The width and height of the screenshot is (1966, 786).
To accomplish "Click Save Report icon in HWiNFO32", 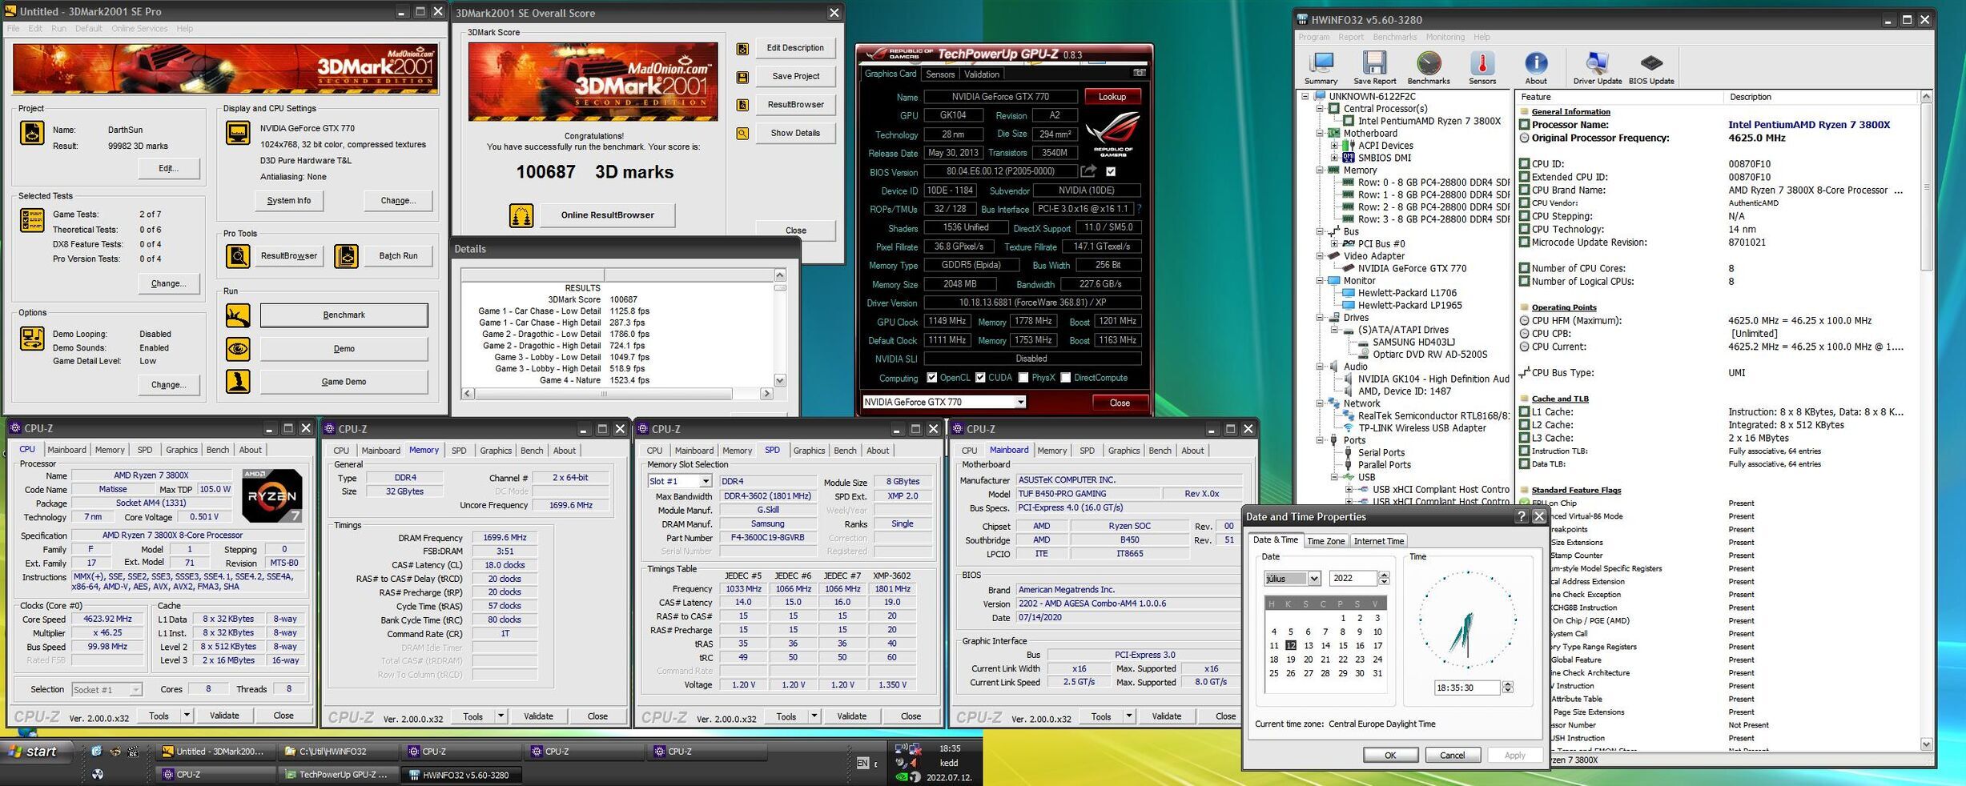I will click(1374, 68).
